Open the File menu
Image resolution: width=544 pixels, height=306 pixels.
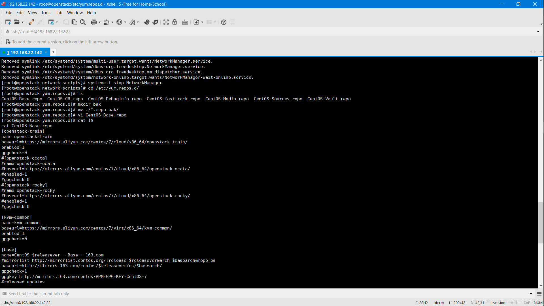click(x=9, y=13)
